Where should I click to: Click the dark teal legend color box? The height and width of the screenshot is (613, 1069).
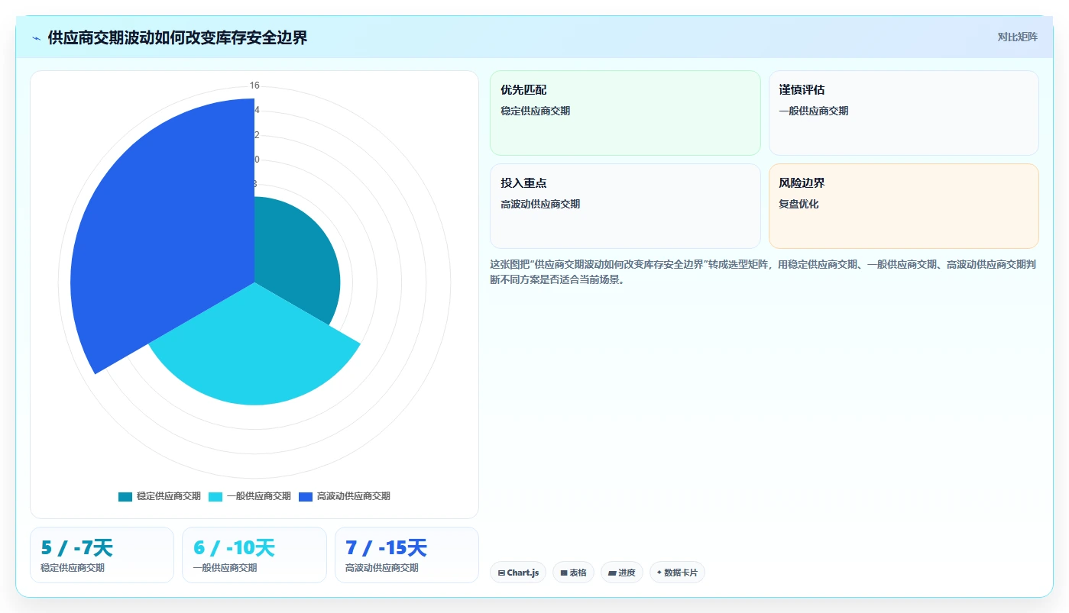coord(125,496)
